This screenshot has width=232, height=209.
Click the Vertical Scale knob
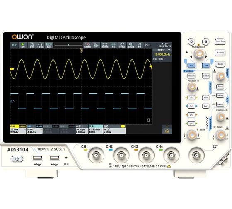[x=192, y=135]
